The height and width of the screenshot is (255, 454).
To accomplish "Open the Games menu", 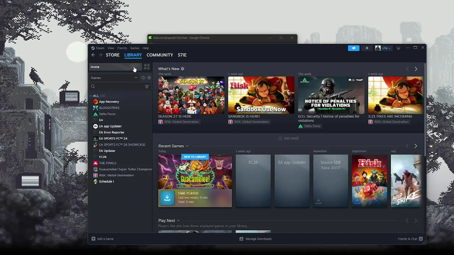I will tap(135, 48).
